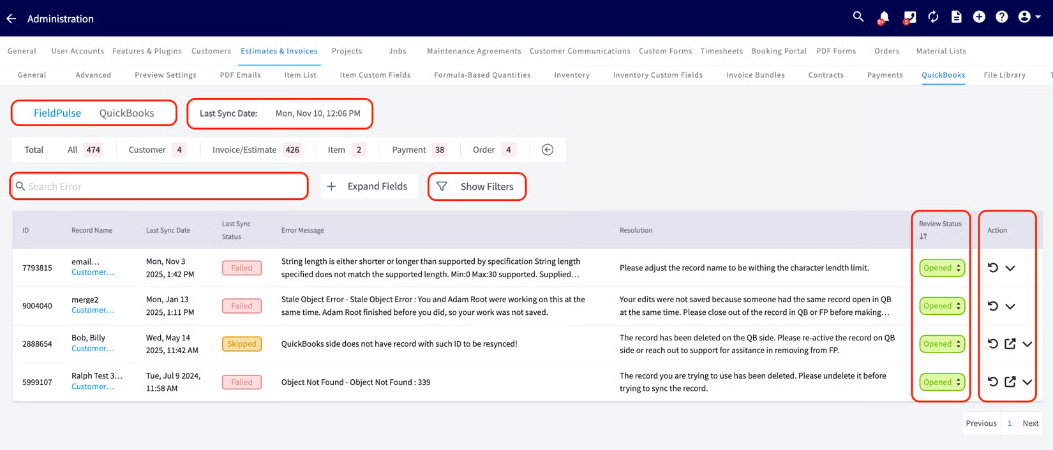Viewport: 1053px width, 450px height.
Task: Filter errors by Customer 4
Action: click(157, 150)
